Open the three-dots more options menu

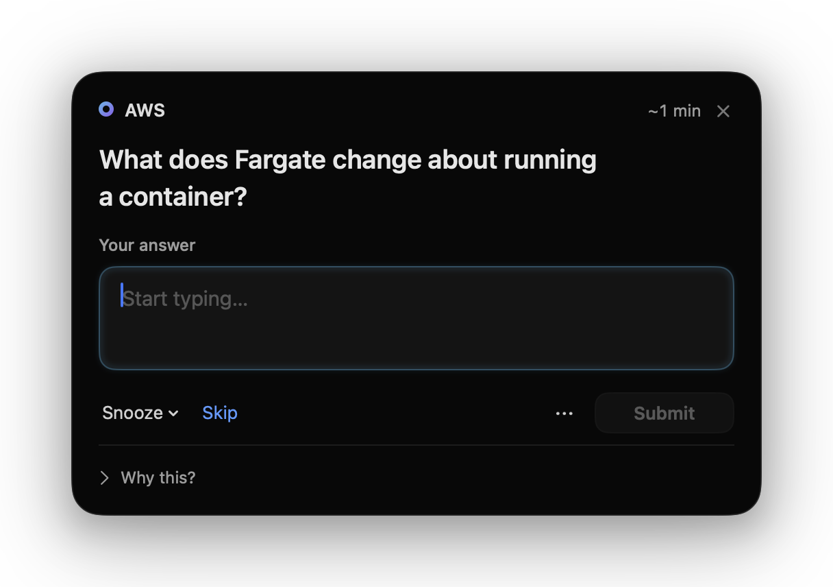(564, 414)
